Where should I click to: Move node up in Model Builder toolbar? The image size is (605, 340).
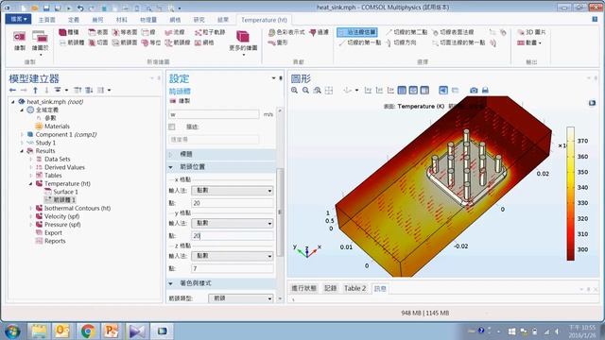click(36, 91)
